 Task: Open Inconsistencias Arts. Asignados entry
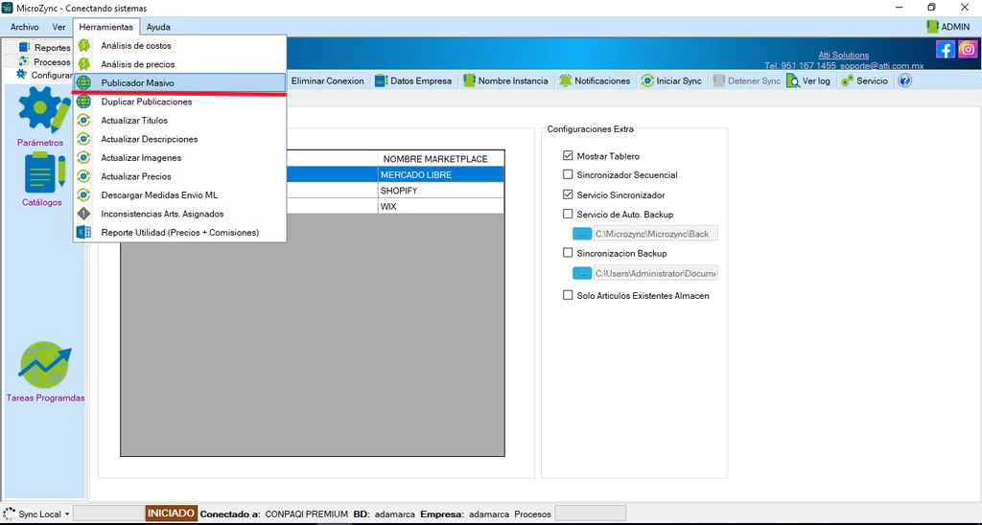179,214
